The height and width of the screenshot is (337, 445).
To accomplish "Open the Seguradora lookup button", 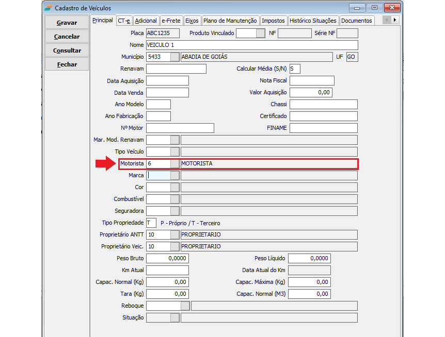I will [x=175, y=211].
